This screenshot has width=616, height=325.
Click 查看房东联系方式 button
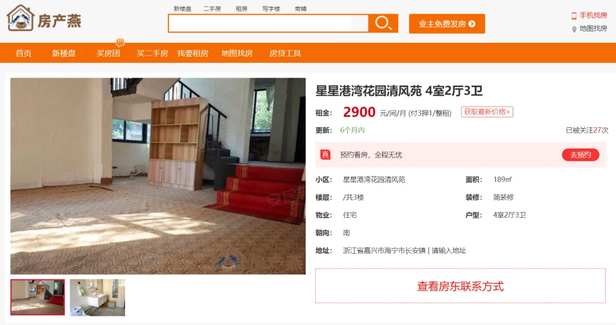point(460,286)
